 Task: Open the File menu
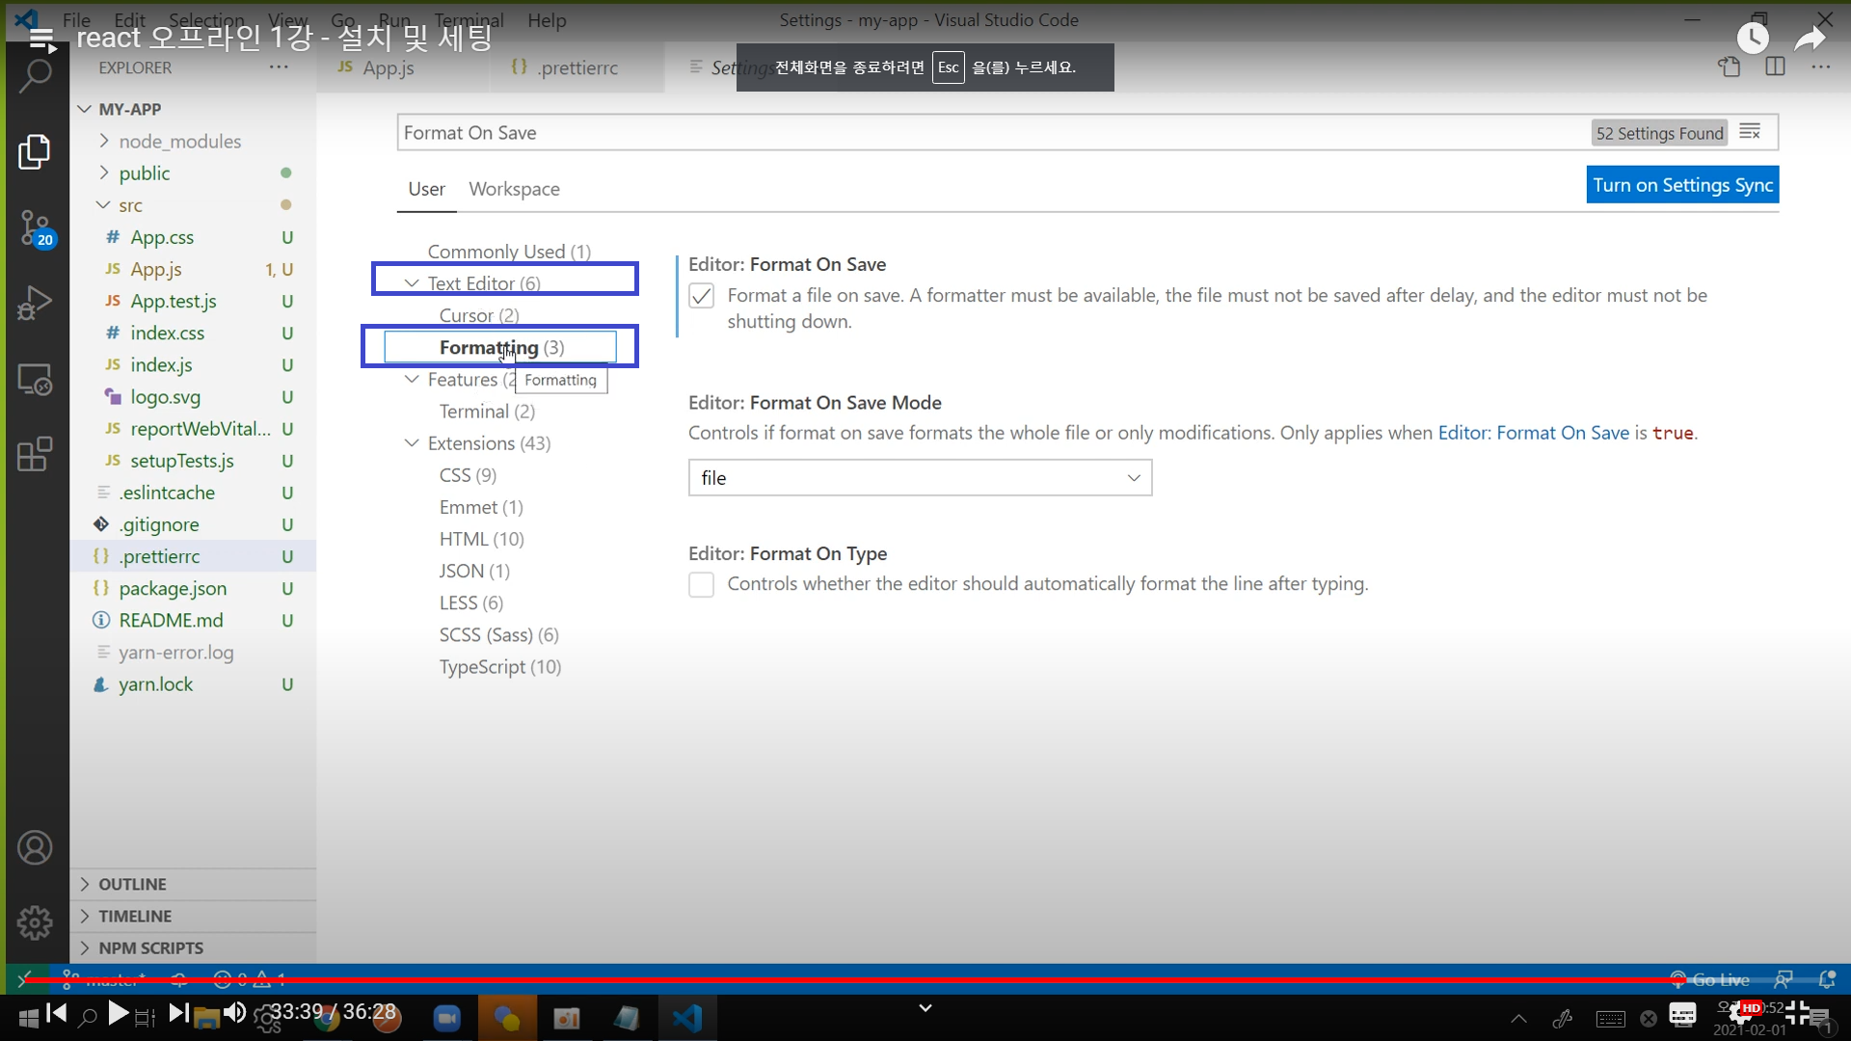click(76, 20)
